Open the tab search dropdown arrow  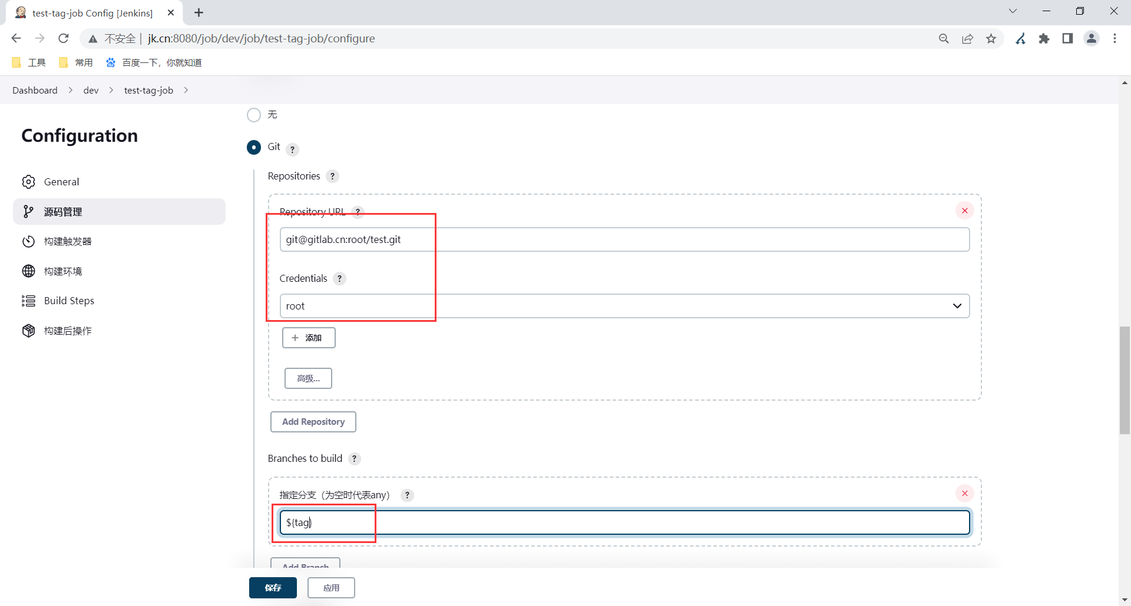[x=1013, y=11]
